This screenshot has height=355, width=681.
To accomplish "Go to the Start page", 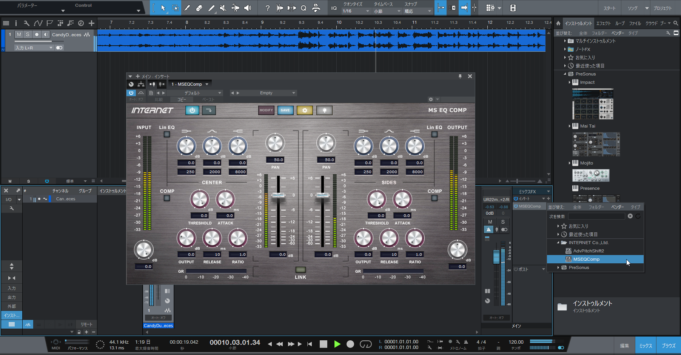I will pyautogui.click(x=609, y=8).
